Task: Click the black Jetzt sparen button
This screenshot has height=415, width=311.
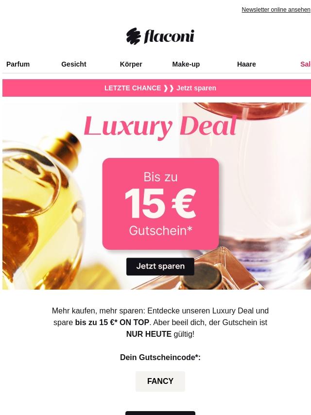Action: [x=160, y=266]
